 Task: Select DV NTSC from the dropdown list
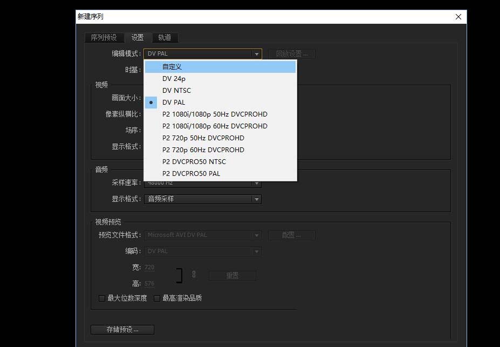pos(176,90)
